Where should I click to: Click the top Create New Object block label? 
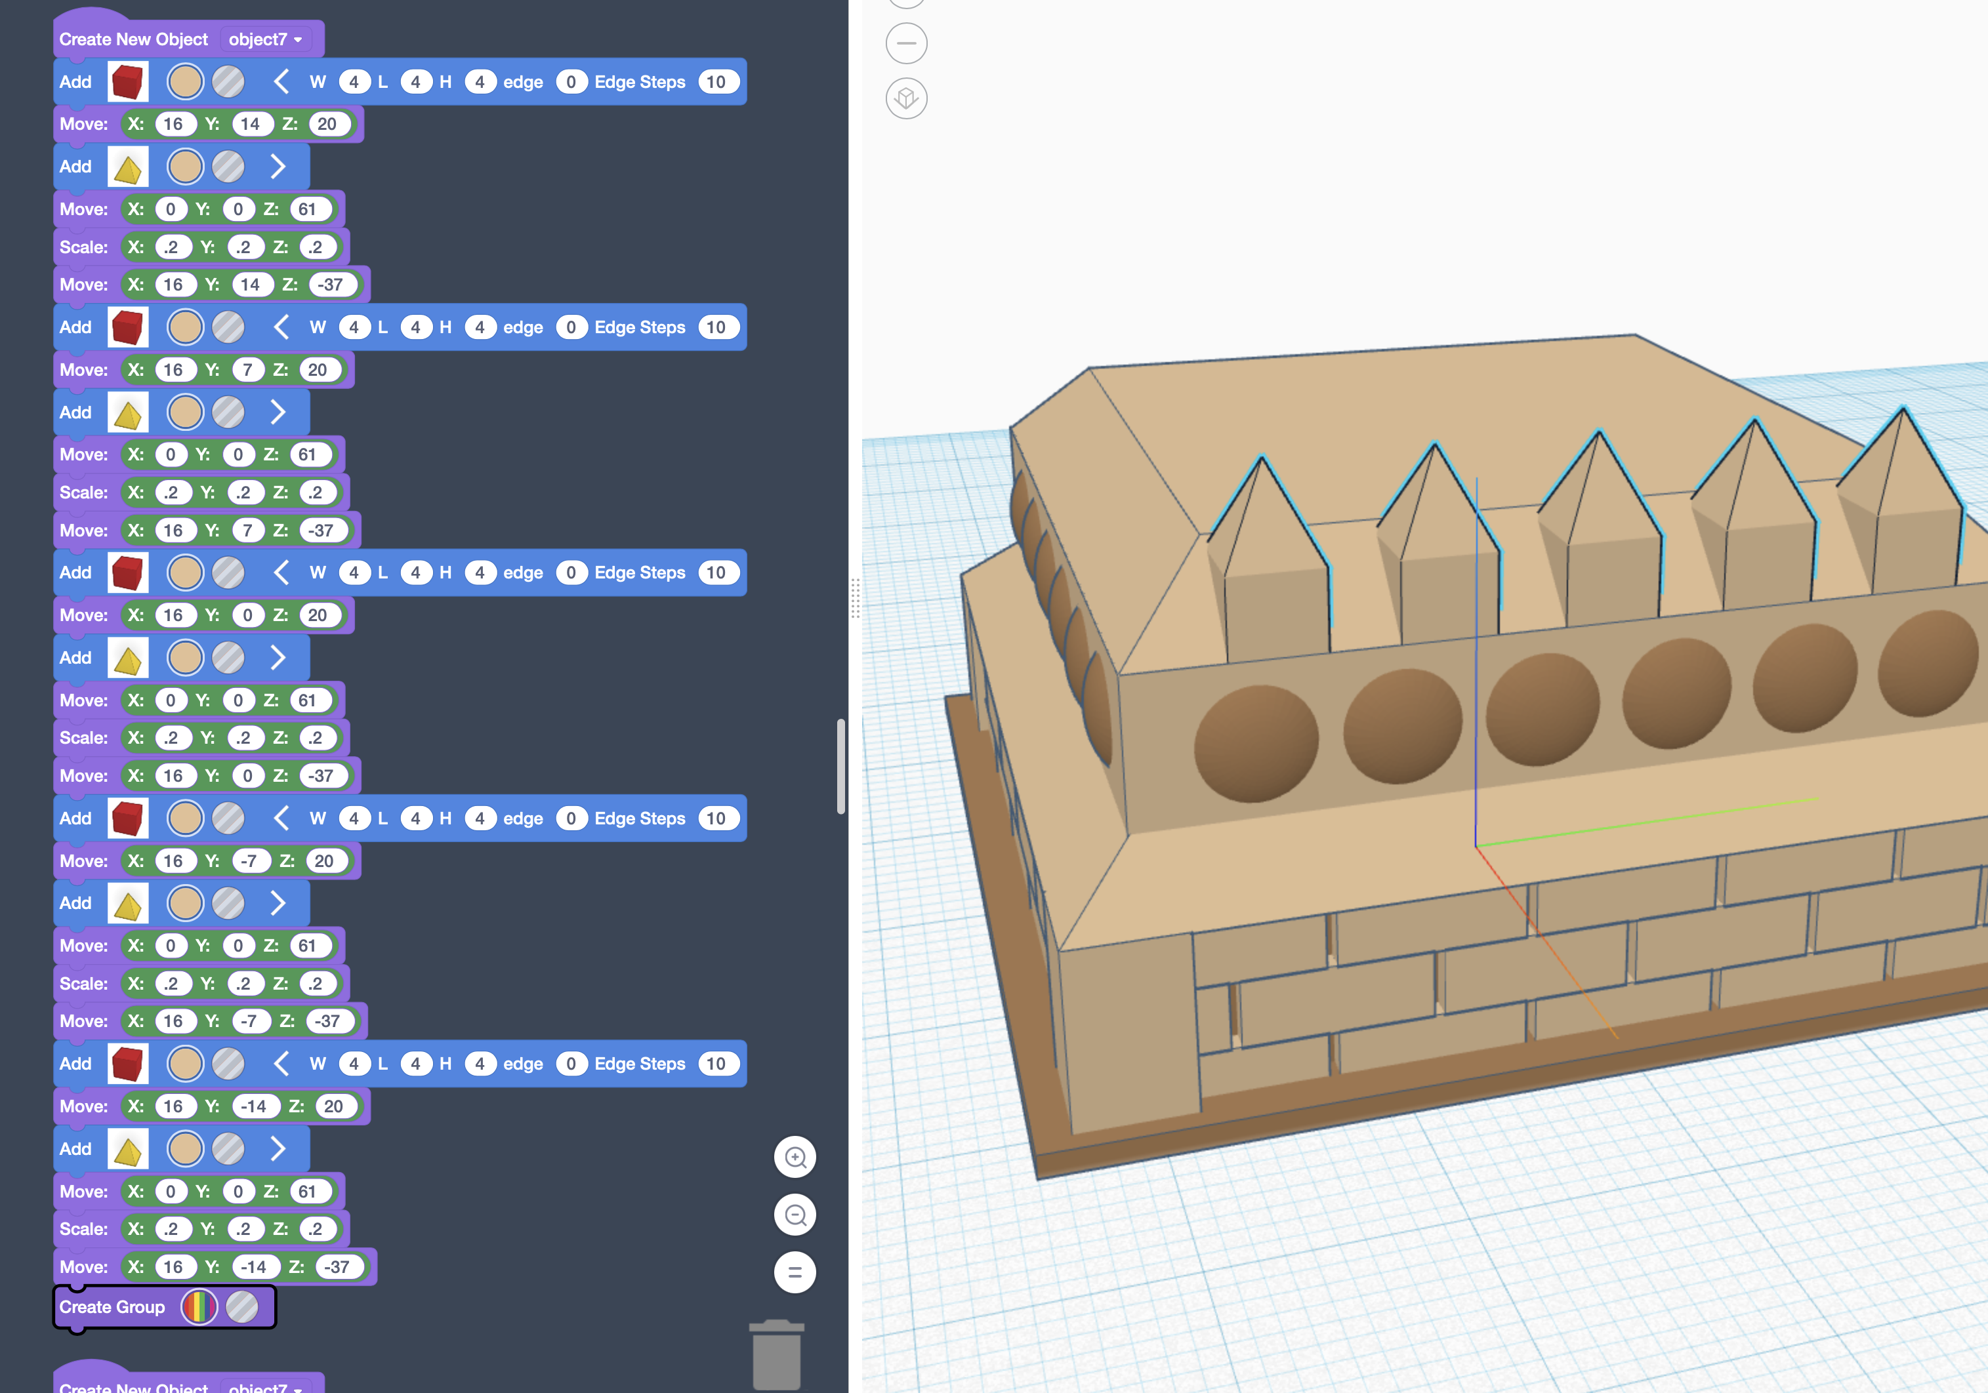coord(133,40)
